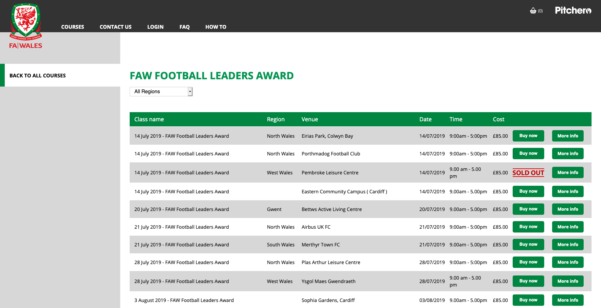Go to the Contact Us page
601x308 pixels.
pyautogui.click(x=115, y=27)
